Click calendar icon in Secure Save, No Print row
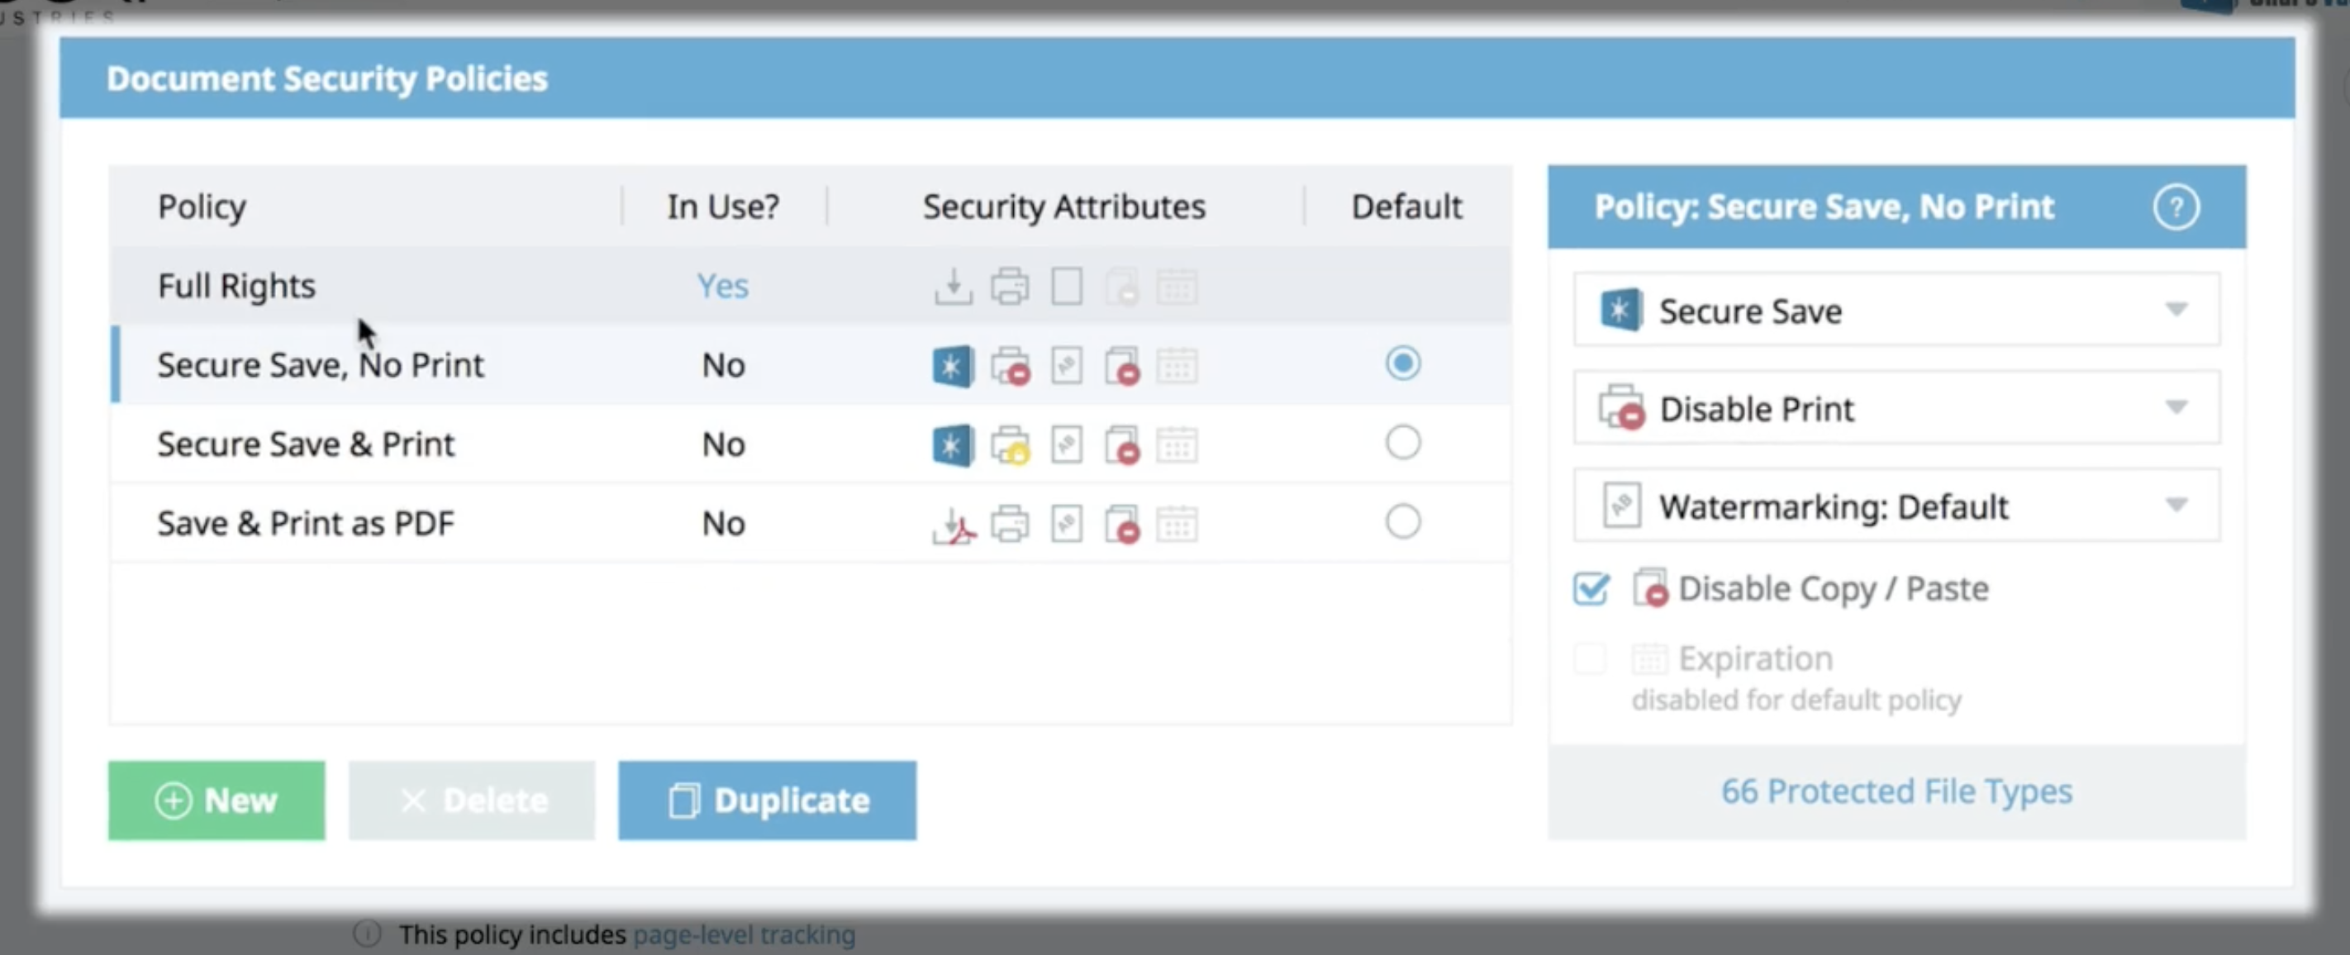This screenshot has width=2350, height=955. click(1177, 366)
